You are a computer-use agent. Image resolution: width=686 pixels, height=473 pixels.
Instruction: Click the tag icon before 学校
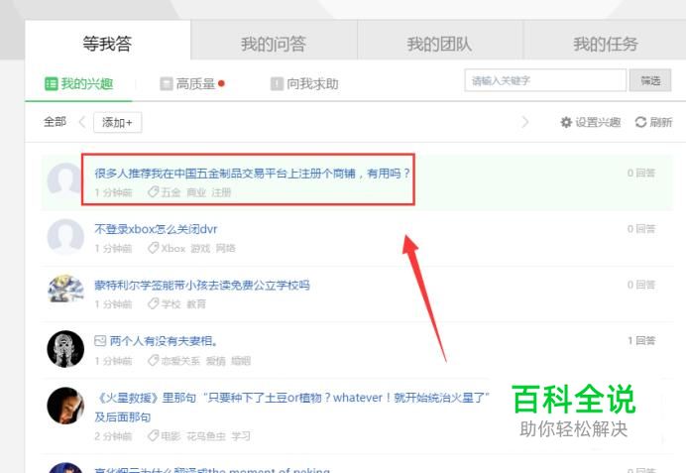pos(153,303)
